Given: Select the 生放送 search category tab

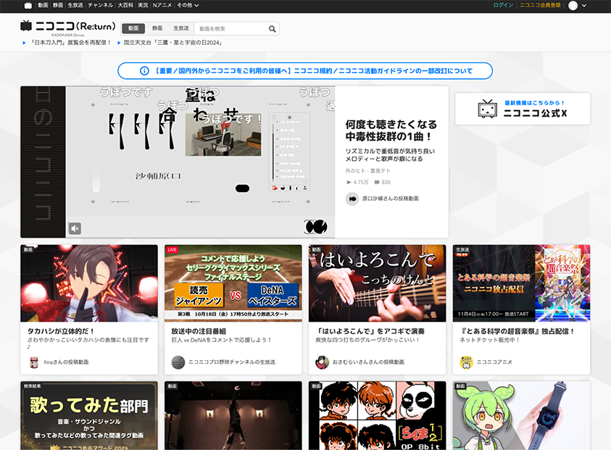Looking at the screenshot, I should 181,28.
